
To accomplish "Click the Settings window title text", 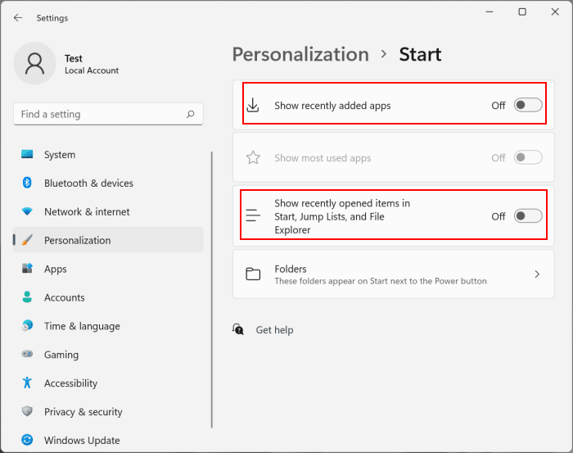I will tap(52, 18).
